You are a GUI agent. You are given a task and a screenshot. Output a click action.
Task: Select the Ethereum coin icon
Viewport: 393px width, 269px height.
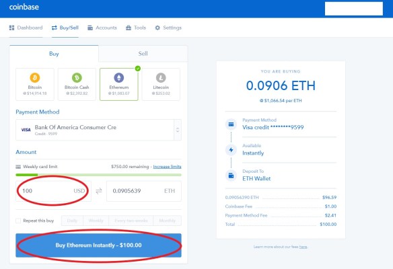[119, 77]
